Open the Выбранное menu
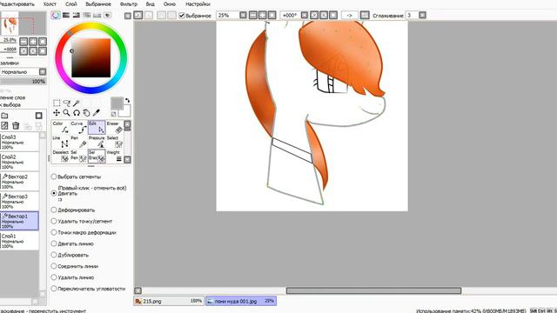 (98, 4)
